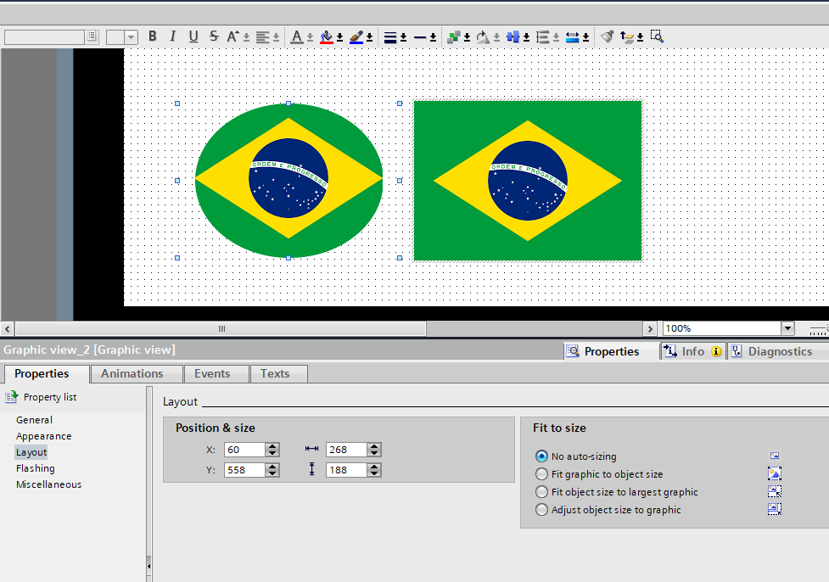Select Fit graphic to object size
The image size is (829, 582).
tap(542, 474)
